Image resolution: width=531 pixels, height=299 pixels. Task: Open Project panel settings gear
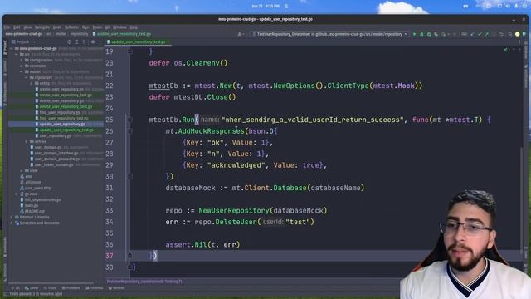pyautogui.click(x=93, y=42)
